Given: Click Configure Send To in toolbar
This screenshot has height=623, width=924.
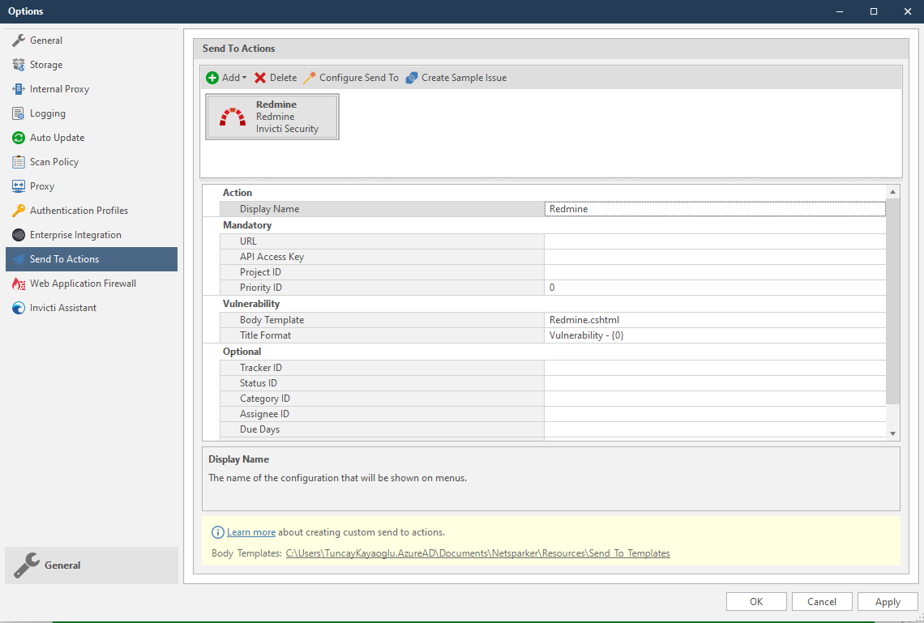Looking at the screenshot, I should coord(350,77).
